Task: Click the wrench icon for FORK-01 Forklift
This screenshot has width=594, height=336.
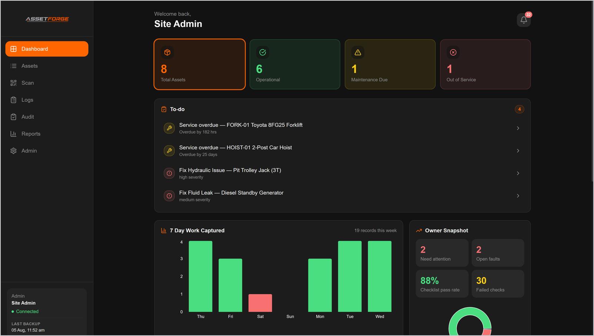Action: (169, 128)
